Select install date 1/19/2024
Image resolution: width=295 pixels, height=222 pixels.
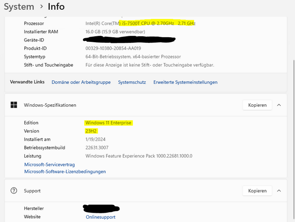click(x=95, y=139)
